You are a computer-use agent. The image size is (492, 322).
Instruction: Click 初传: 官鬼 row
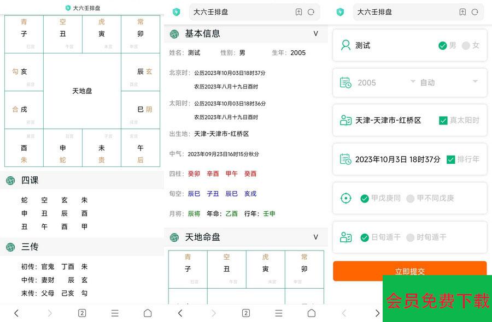(x=55, y=266)
